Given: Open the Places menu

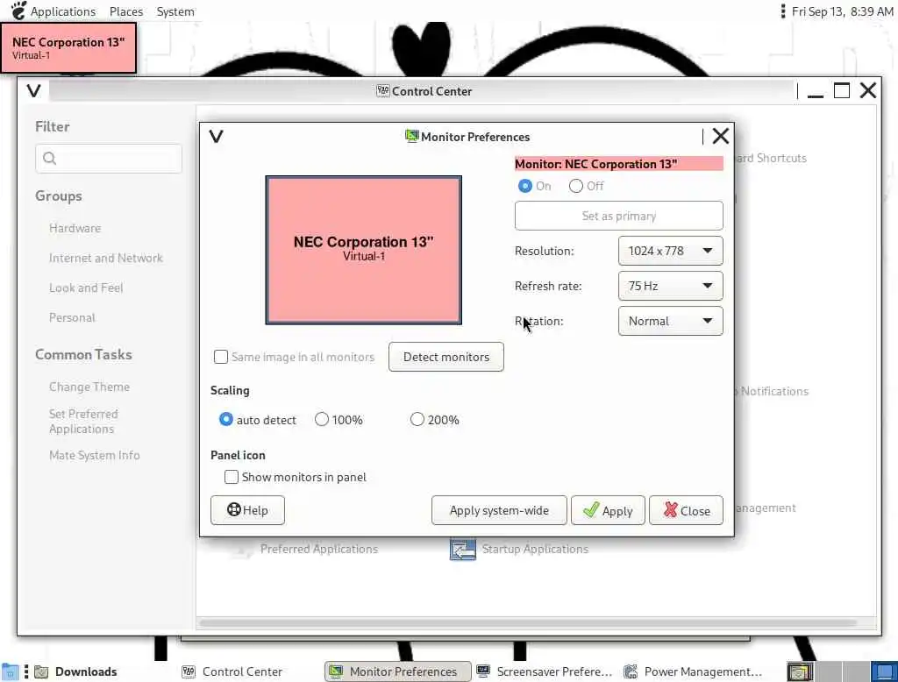Looking at the screenshot, I should 126,11.
